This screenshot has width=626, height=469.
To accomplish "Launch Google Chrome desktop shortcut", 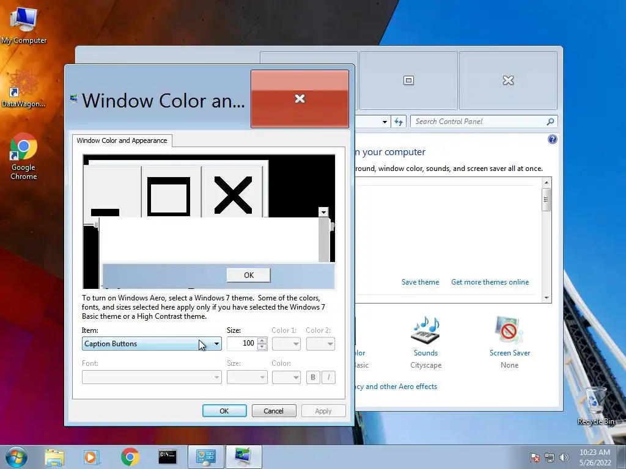I will click(x=23, y=157).
